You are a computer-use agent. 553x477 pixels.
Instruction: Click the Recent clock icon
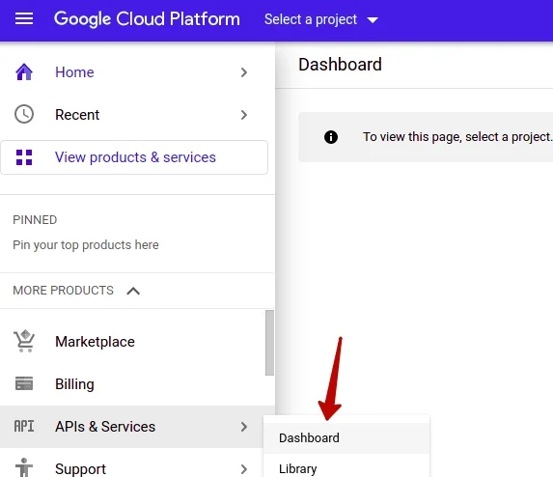point(24,114)
